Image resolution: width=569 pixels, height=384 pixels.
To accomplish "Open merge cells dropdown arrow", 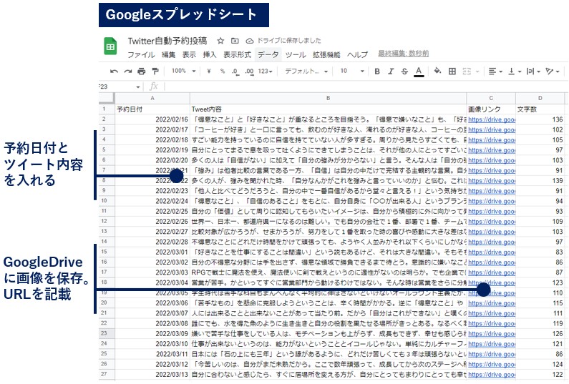I will [477, 72].
